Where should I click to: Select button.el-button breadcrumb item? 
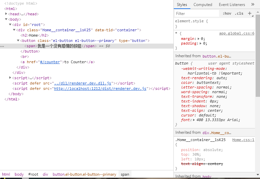click(85, 174)
